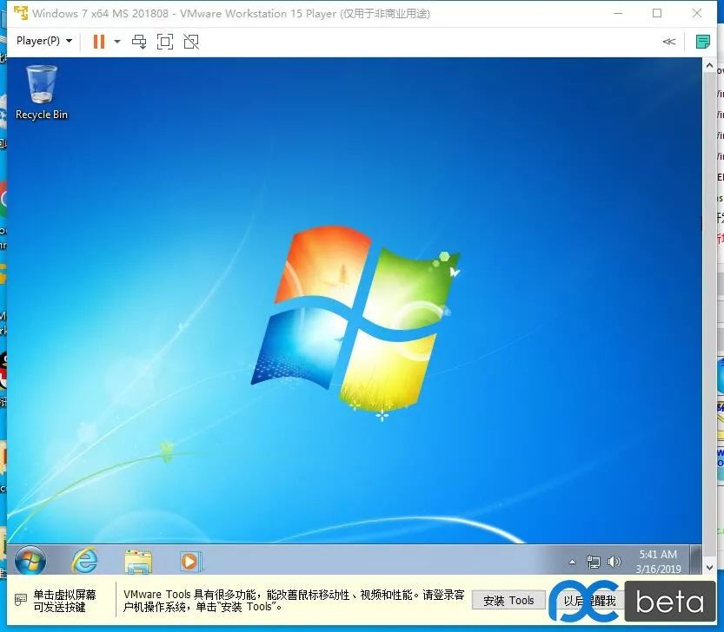Open Windows Explorer from the taskbar
This screenshot has width=724, height=632.
137,560
